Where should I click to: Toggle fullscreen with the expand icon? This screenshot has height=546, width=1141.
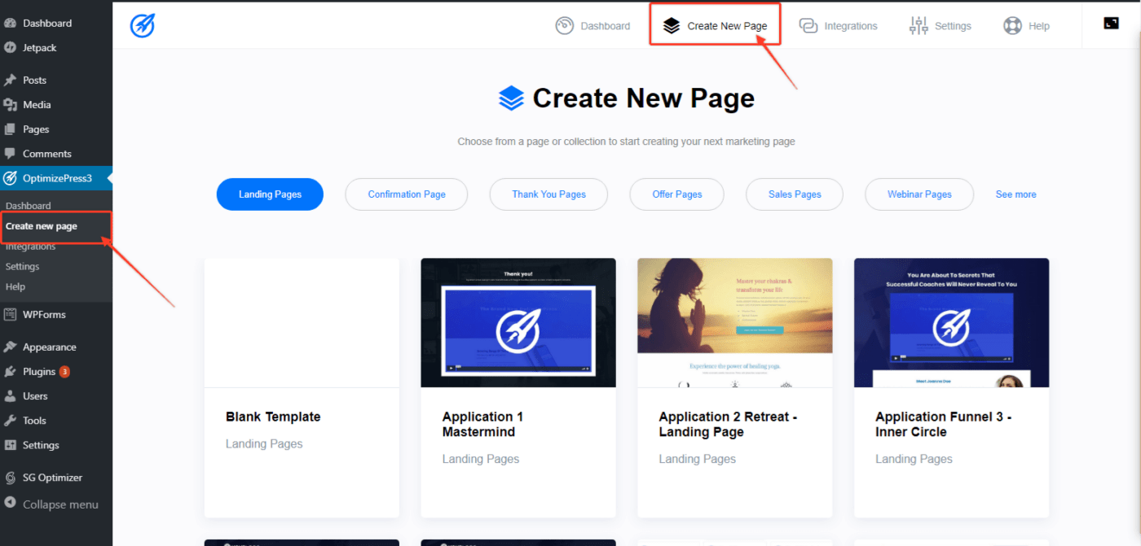coord(1111,24)
